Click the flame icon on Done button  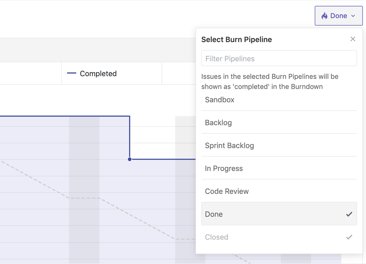(324, 16)
